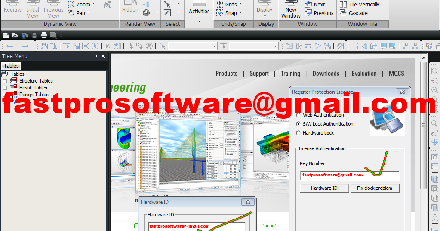Image resolution: width=440 pixels, height=231 pixels.
Task: Open the Snap dropdown arrow
Action: 240,12
